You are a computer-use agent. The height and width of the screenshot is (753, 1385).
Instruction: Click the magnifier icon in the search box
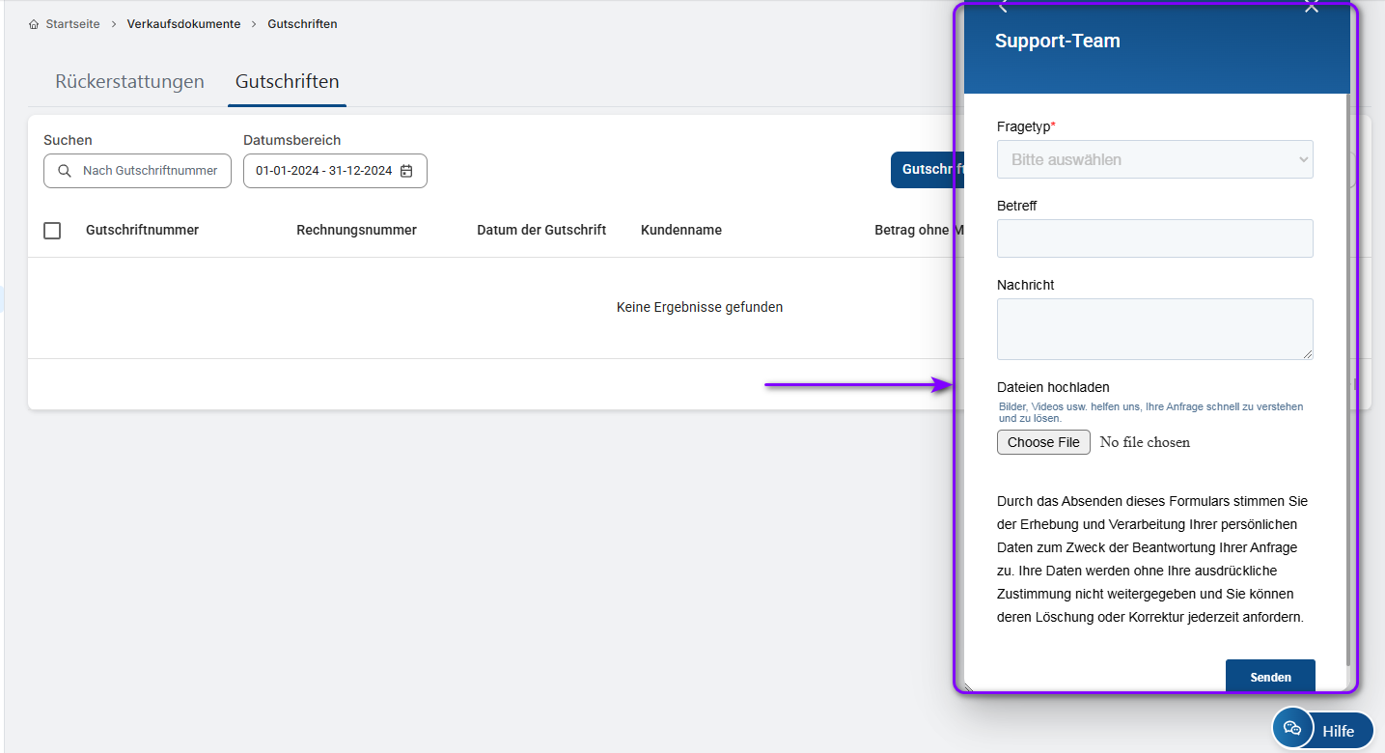(65, 171)
